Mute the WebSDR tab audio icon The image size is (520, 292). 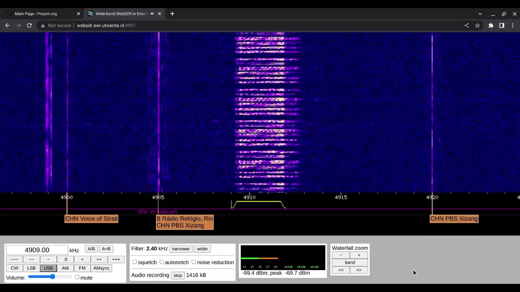152,13
